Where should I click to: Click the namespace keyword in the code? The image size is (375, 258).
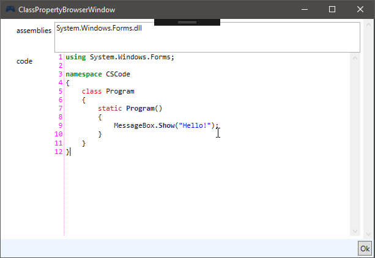tap(84, 75)
